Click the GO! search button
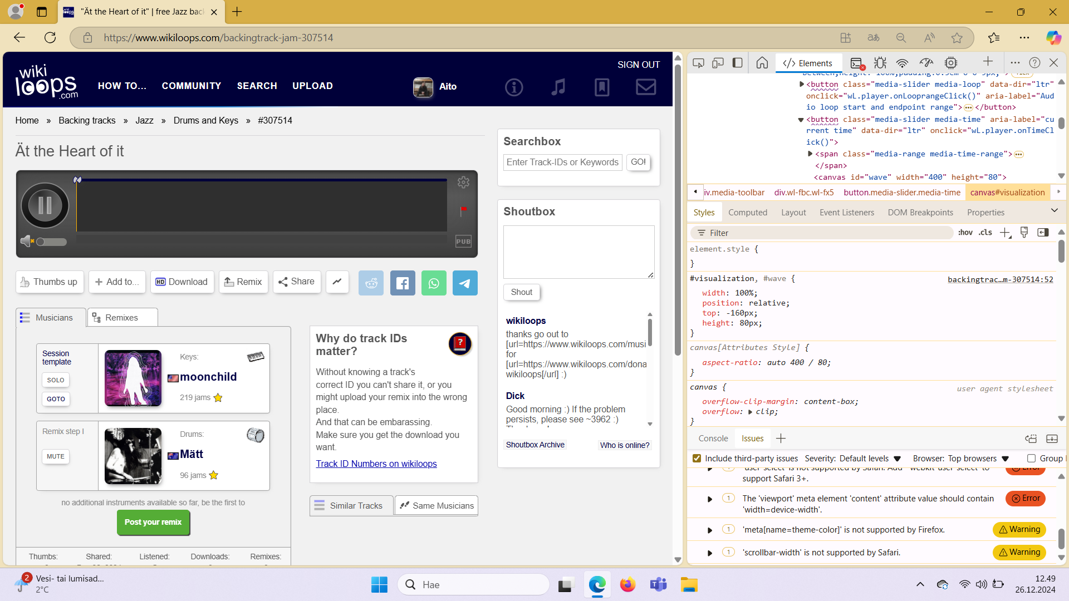Screen dimensions: 1069x601 pos(638,162)
